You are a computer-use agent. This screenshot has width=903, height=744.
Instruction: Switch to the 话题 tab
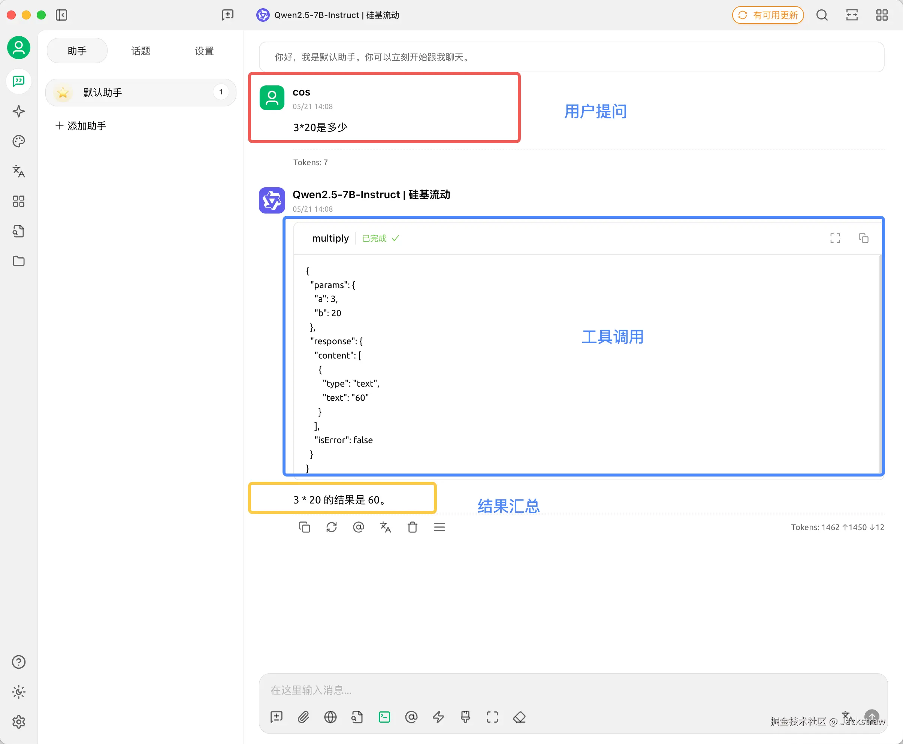click(x=141, y=51)
